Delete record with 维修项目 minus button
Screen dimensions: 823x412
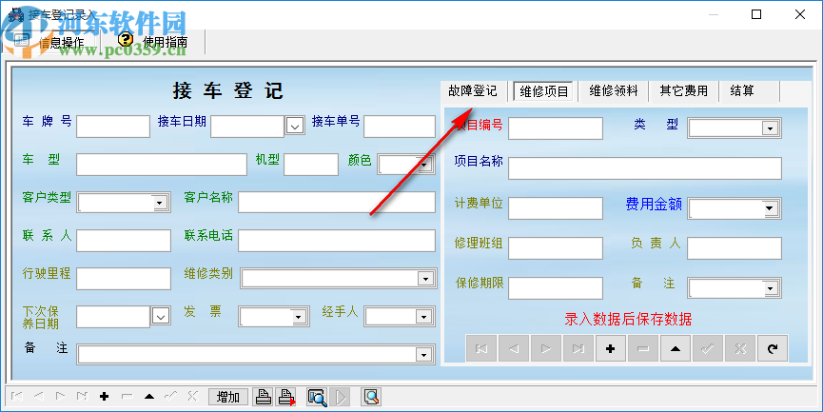click(643, 348)
